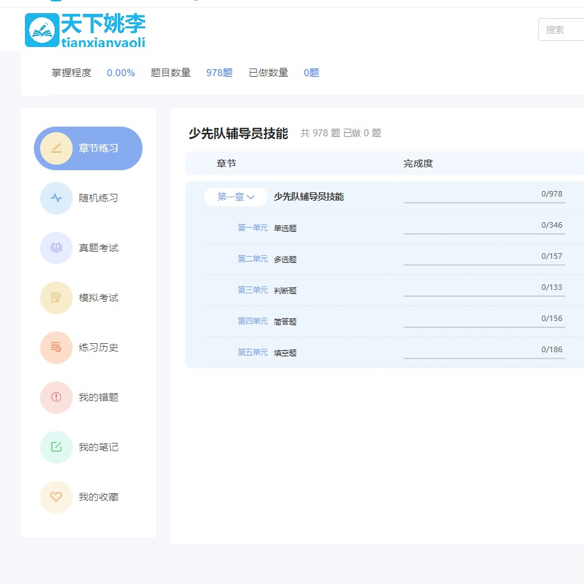Open the 随机练习 pulse icon
This screenshot has height=584, width=584.
click(56, 198)
